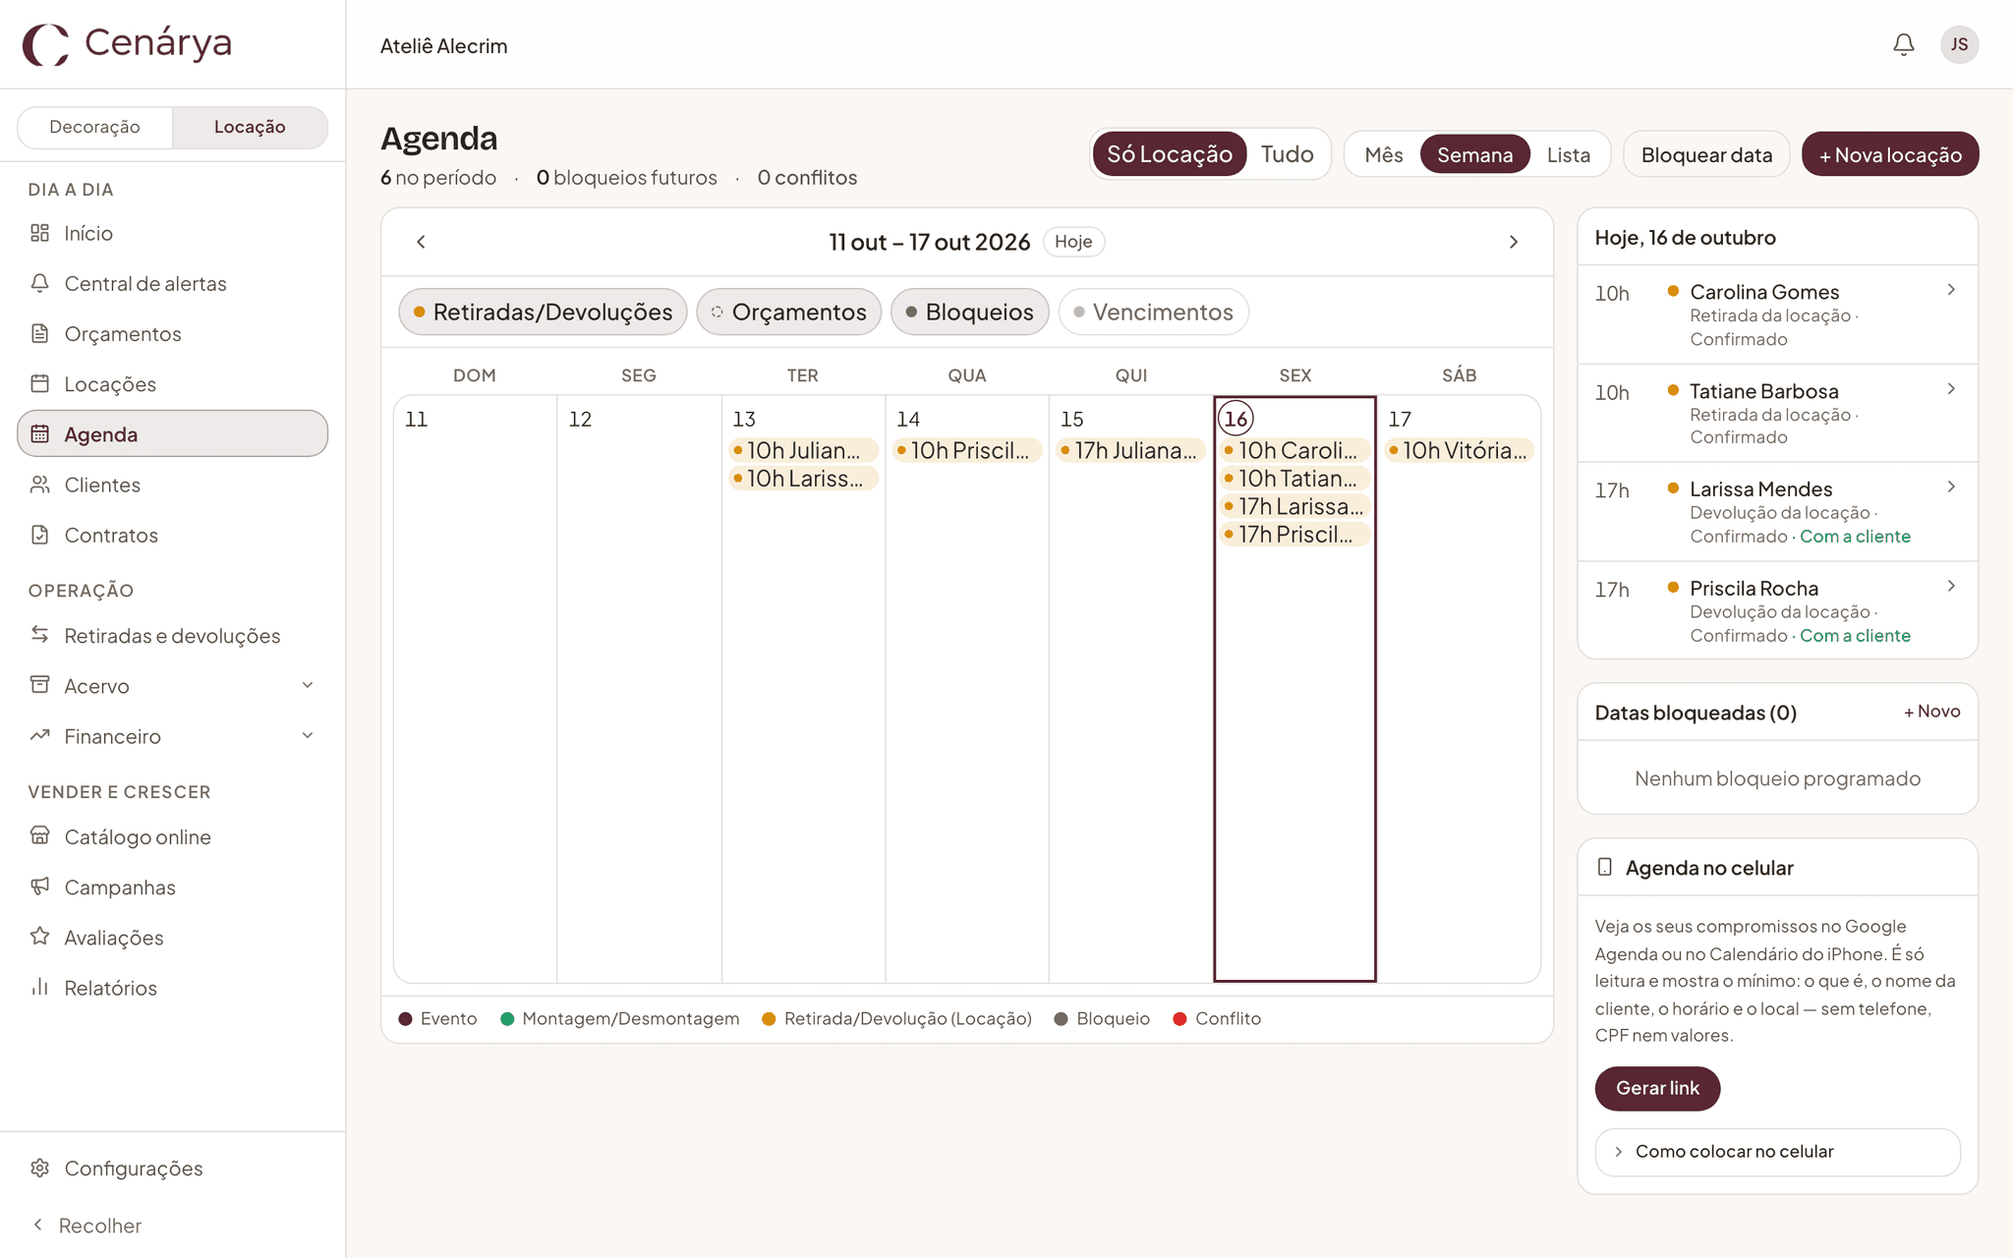Open Tatiane Barbosa appointment chevron

click(1951, 389)
